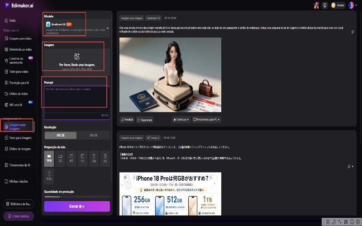The width and height of the screenshot is (362, 226).
Task: Choose 16:9 aspect ratio
Action: [49, 159]
